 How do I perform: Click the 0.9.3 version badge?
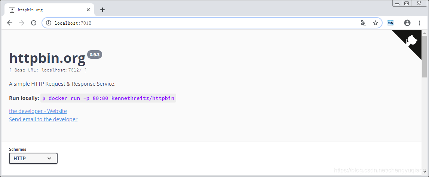95,54
